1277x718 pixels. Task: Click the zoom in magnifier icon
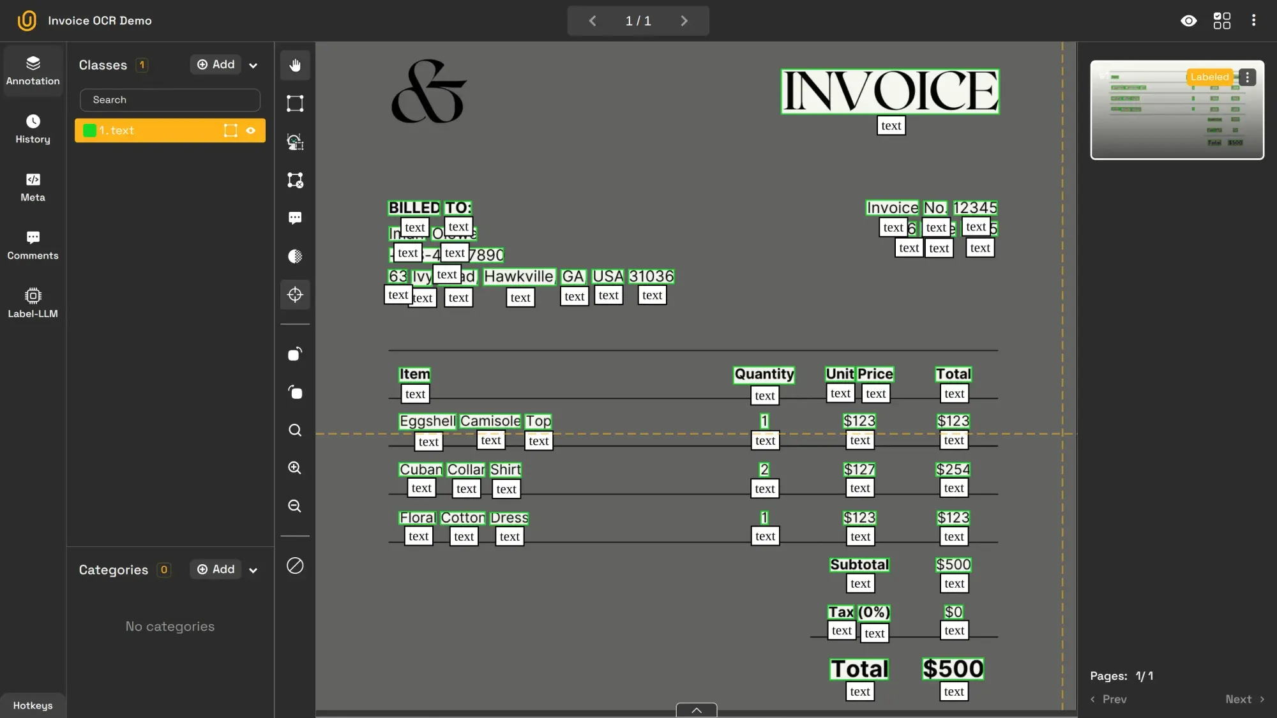coord(295,468)
